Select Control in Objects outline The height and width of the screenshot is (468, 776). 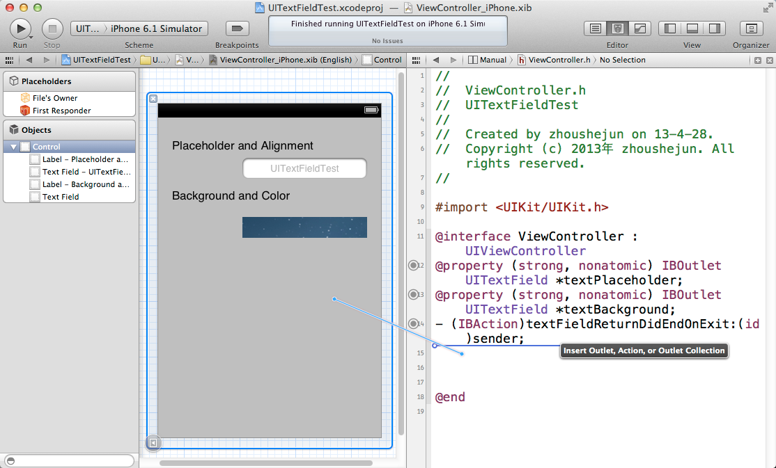[x=69, y=147]
